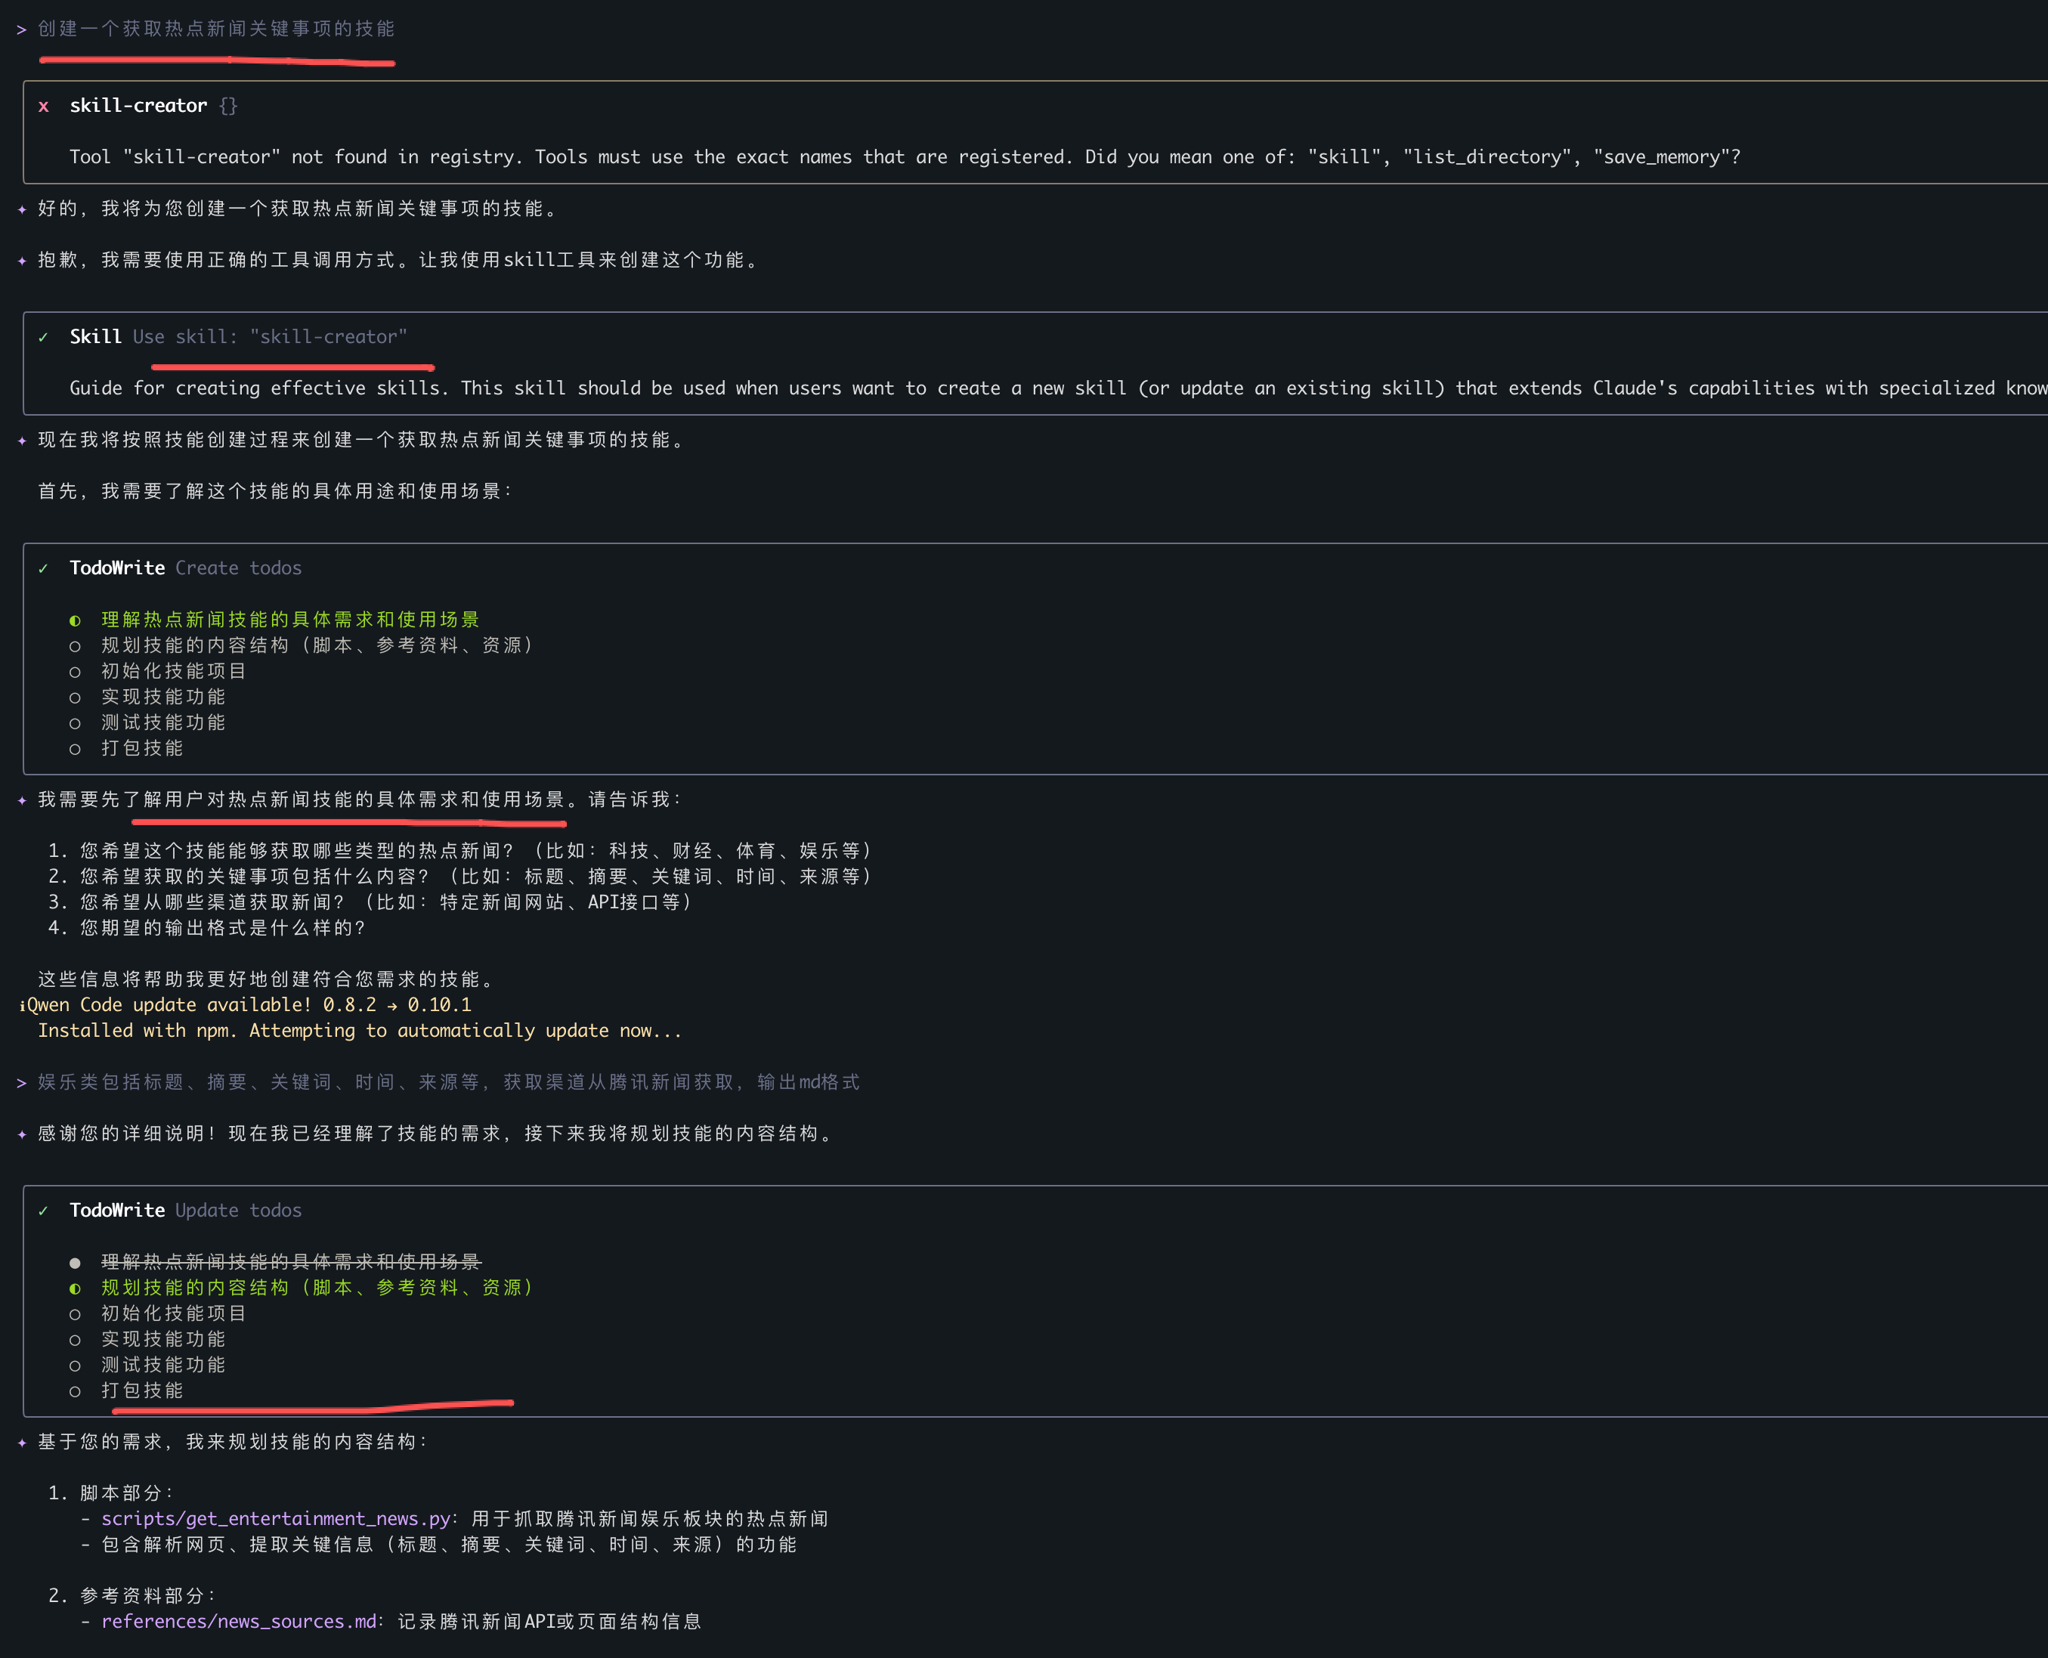The height and width of the screenshot is (1658, 2048).
Task: Click the curly braces after skill-creator
Action: (227, 106)
